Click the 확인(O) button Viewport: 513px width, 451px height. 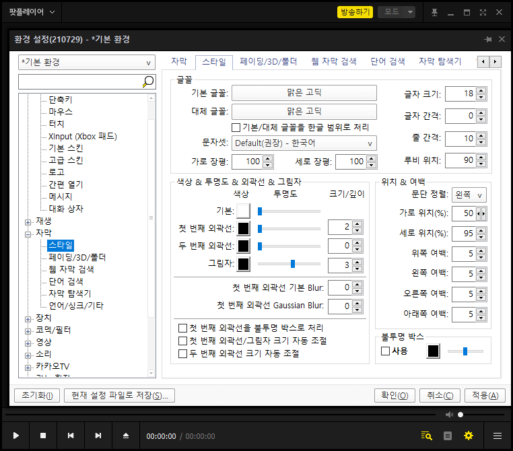[395, 395]
